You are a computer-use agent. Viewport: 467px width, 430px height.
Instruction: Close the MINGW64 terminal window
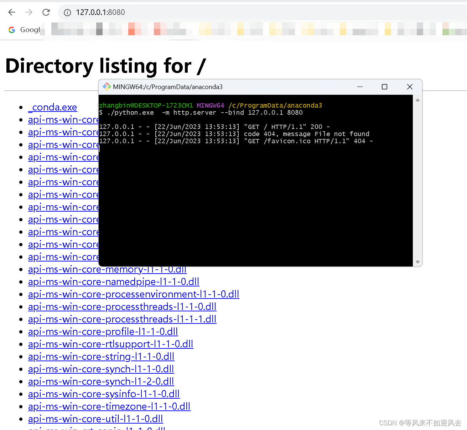point(410,87)
